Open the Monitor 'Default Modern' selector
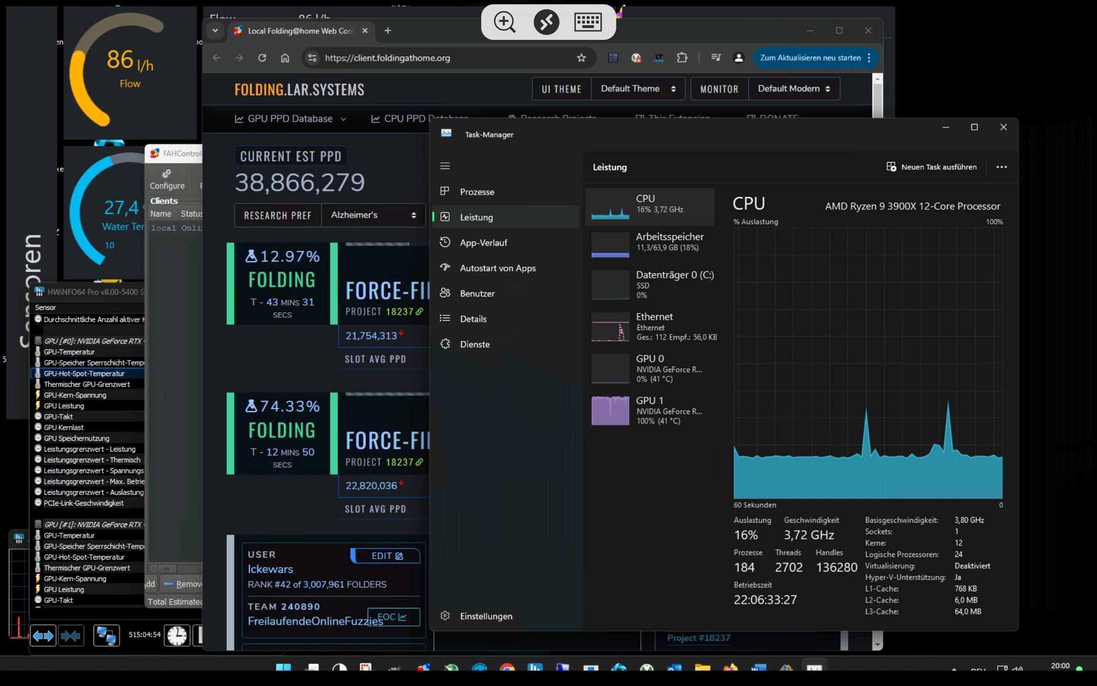The height and width of the screenshot is (686, 1097). [794, 88]
